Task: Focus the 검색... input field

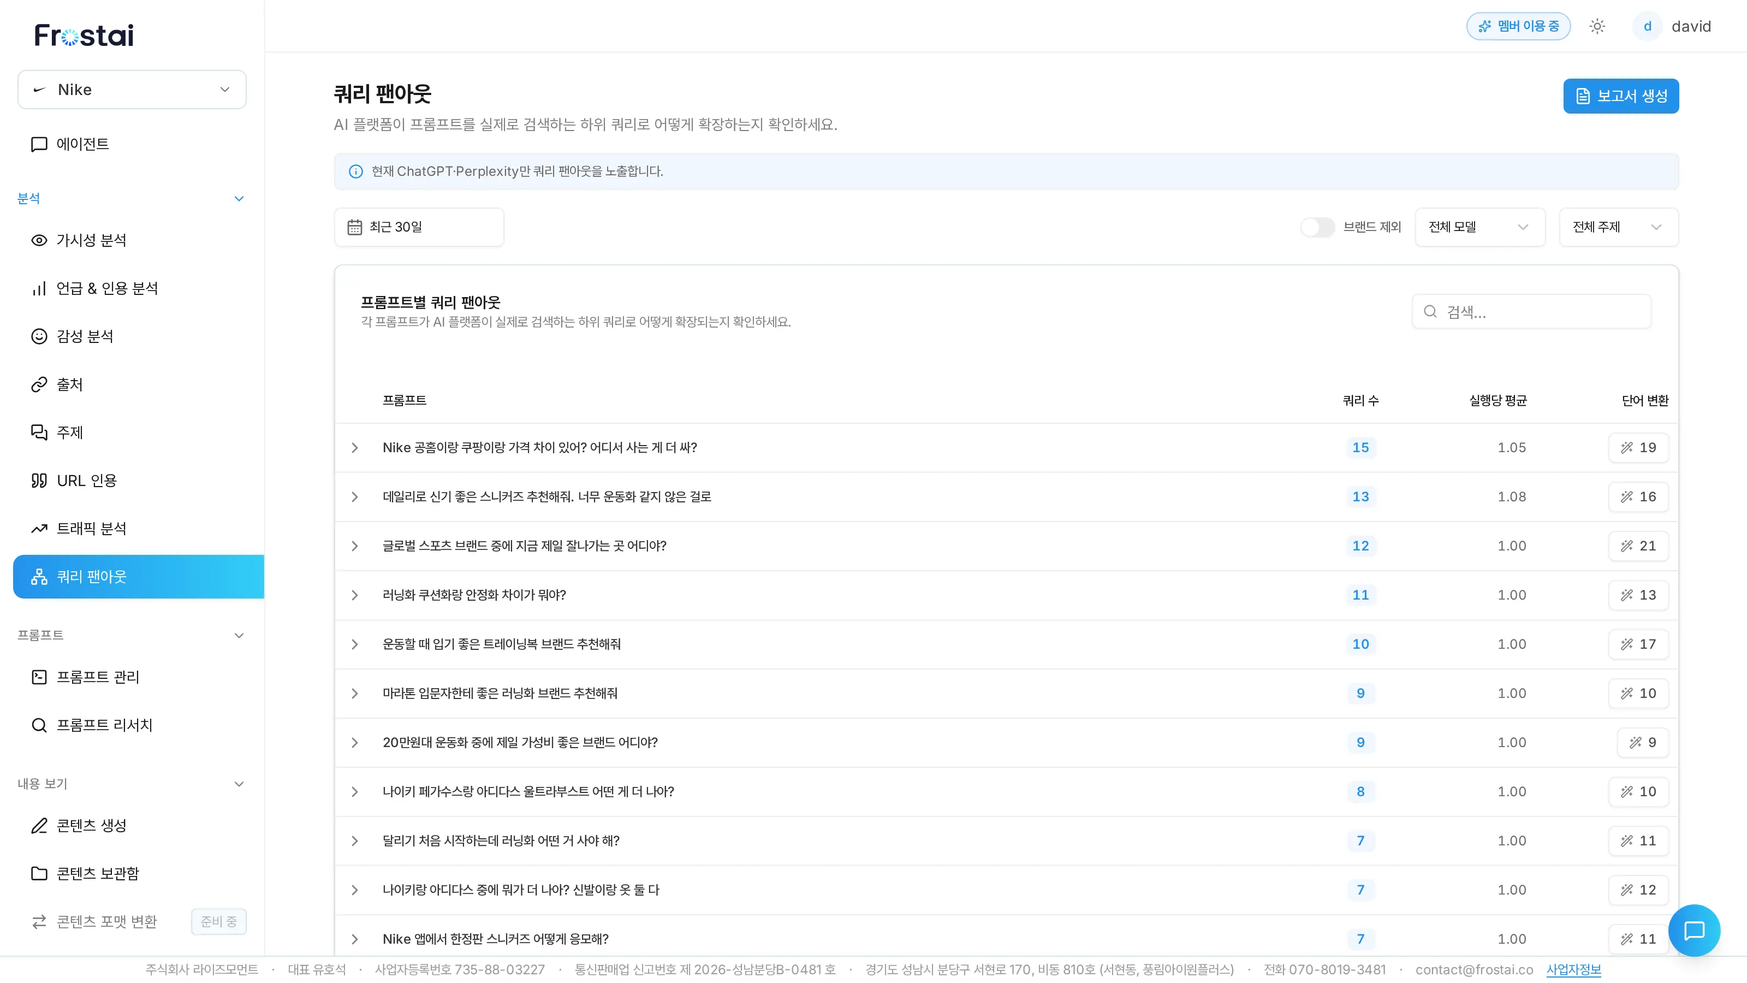Action: click(1531, 311)
